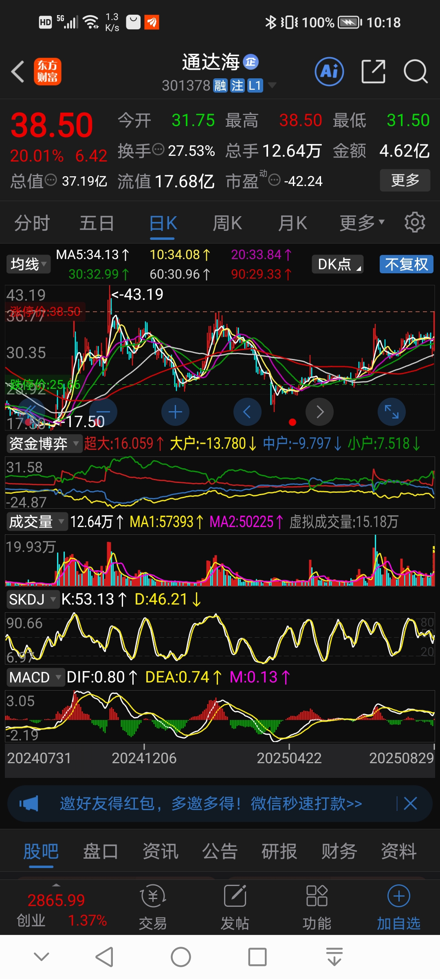Tap the Android recent apps square
This screenshot has height=979, width=440.
pyautogui.click(x=257, y=957)
